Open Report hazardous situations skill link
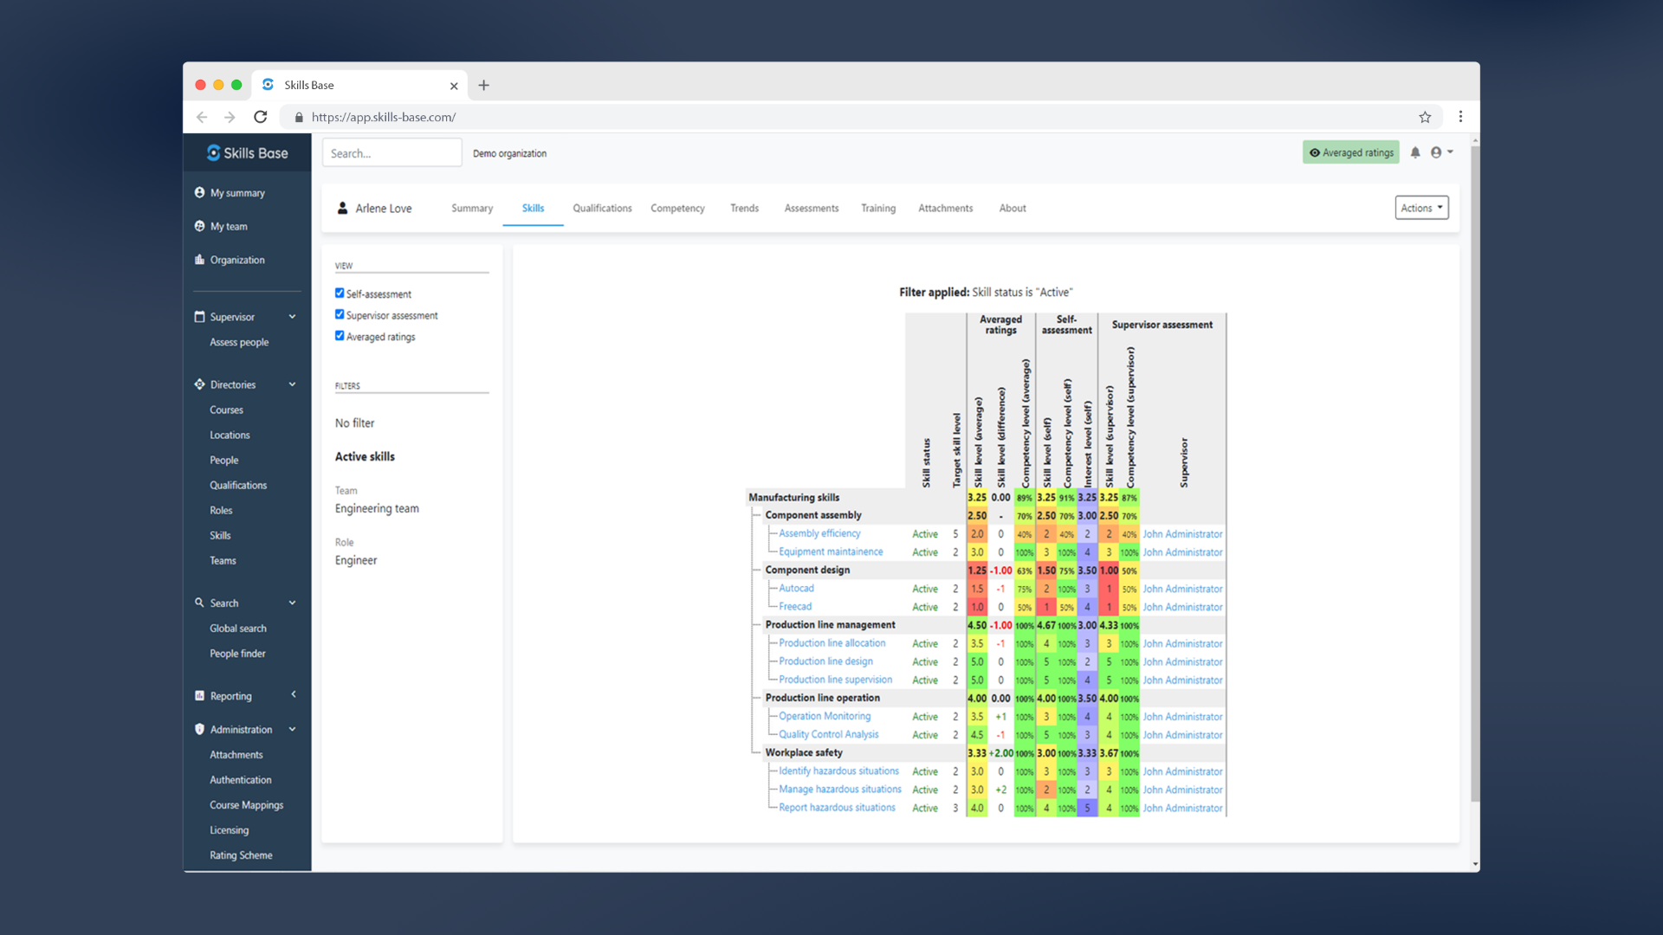Viewport: 1663px width, 935px height. point(837,807)
